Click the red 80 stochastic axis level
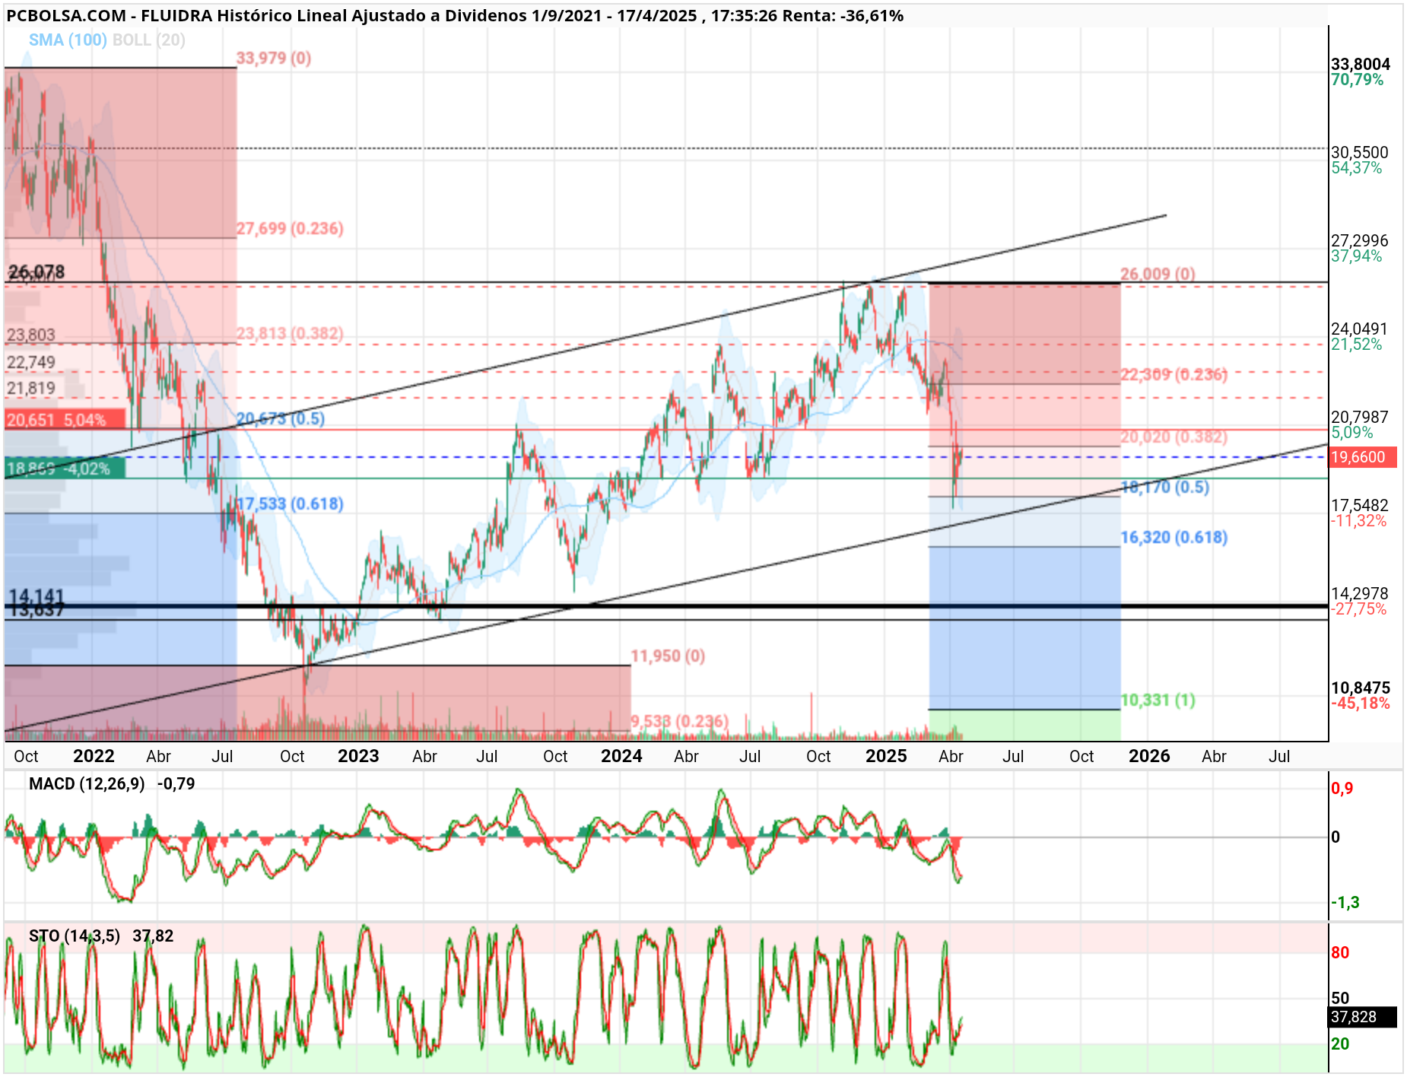 point(1340,952)
